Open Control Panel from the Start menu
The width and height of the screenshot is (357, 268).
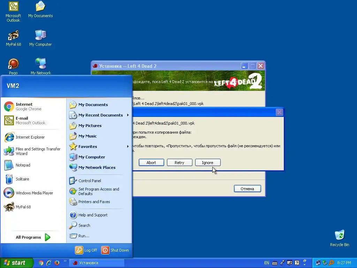coord(99,181)
